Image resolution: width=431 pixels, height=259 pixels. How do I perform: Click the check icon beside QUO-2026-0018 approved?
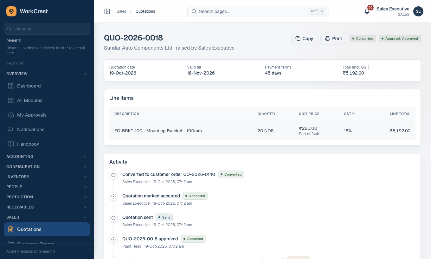(x=113, y=239)
